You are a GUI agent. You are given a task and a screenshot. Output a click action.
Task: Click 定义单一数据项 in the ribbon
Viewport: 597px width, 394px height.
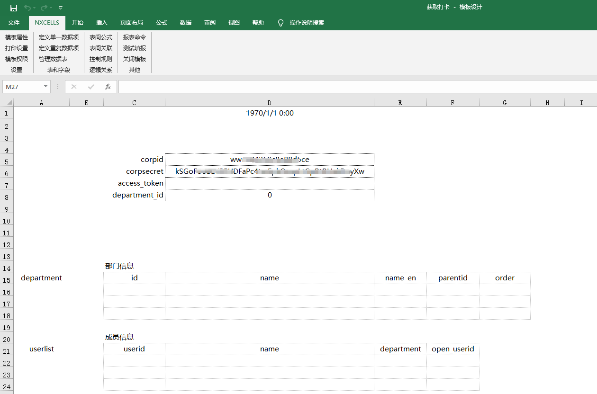click(x=59, y=37)
